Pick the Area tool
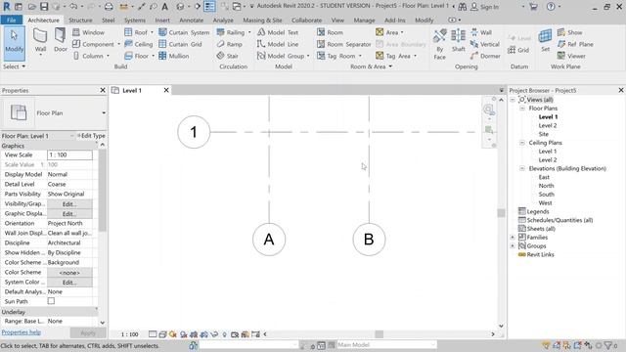The image size is (626, 352). 387,32
